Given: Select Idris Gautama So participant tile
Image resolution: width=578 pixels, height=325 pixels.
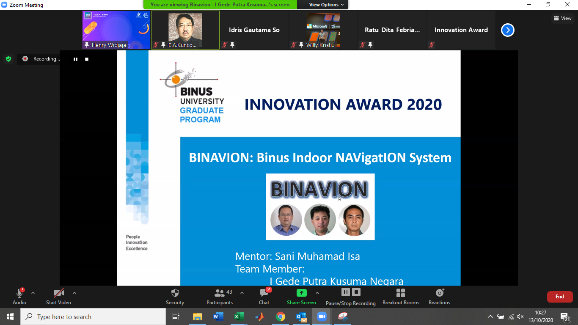Looking at the screenshot, I should point(254,30).
